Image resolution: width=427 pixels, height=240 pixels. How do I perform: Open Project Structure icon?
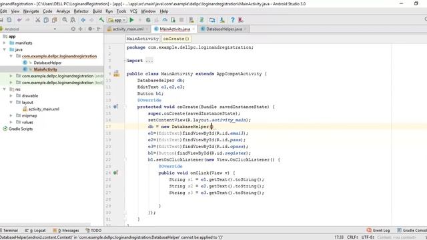tap(212, 20)
